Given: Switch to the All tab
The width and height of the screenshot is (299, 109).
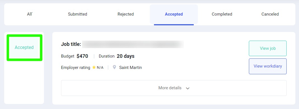Looking at the screenshot, I should point(30,14).
